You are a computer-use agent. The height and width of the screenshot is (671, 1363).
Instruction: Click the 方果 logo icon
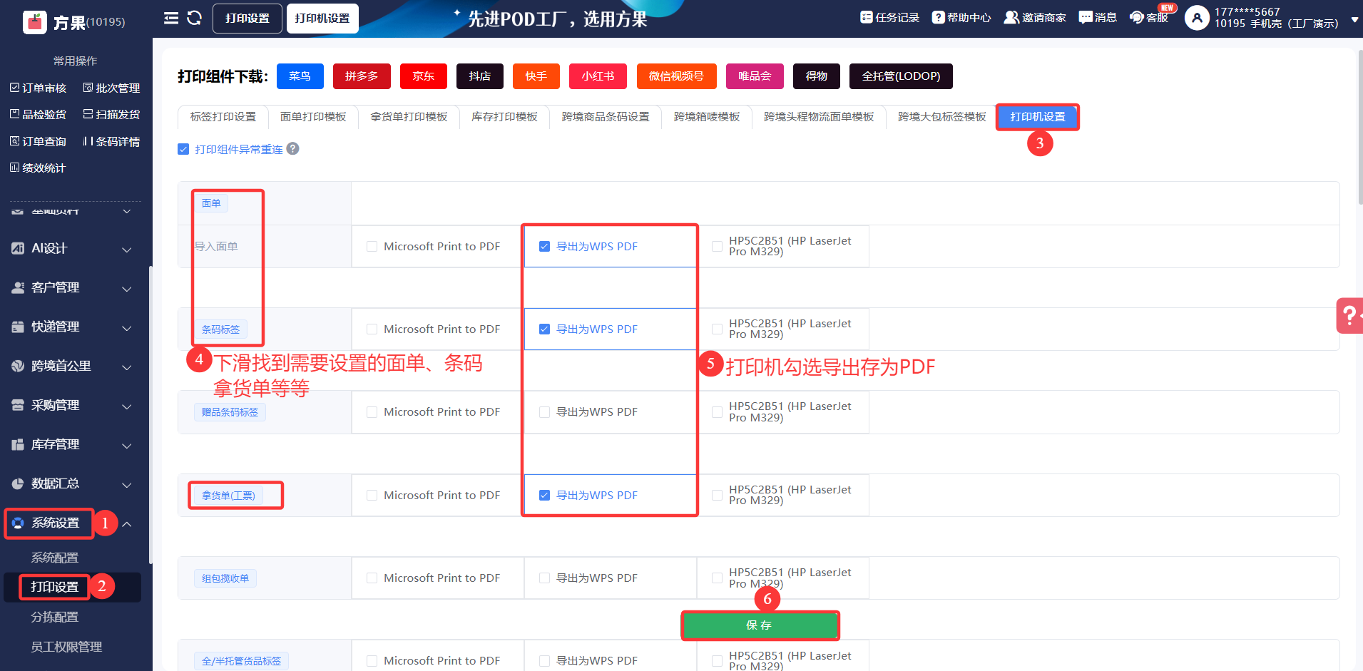click(x=34, y=22)
